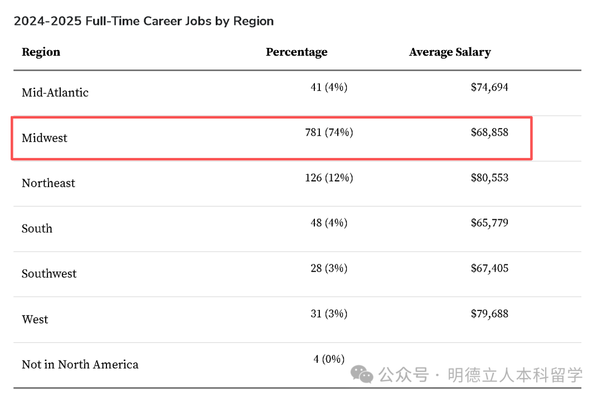The width and height of the screenshot is (602, 399).
Task: Click the Region column header
Action: click(x=41, y=52)
